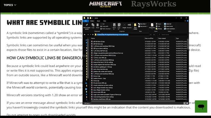
Task: Open the address bar history dropdown
Action: click(x=151, y=35)
